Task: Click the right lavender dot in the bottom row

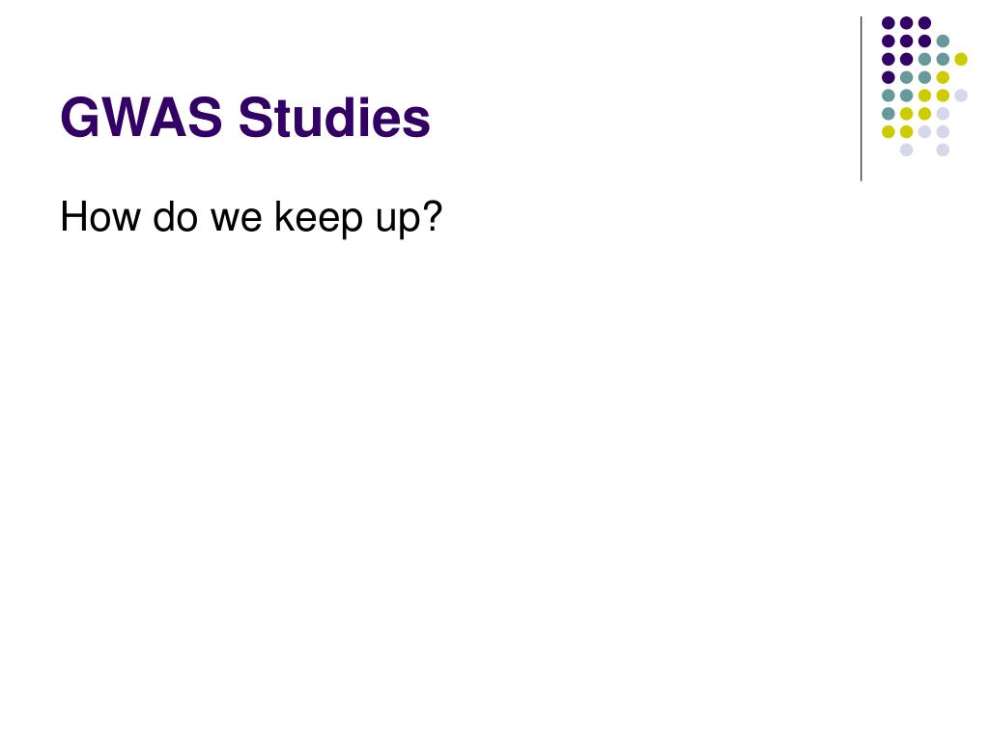Action: pos(943,150)
